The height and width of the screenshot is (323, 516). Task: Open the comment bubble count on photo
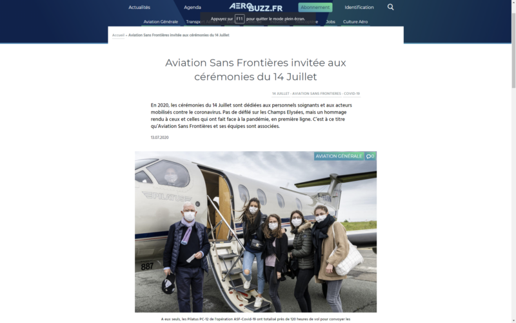(x=370, y=156)
